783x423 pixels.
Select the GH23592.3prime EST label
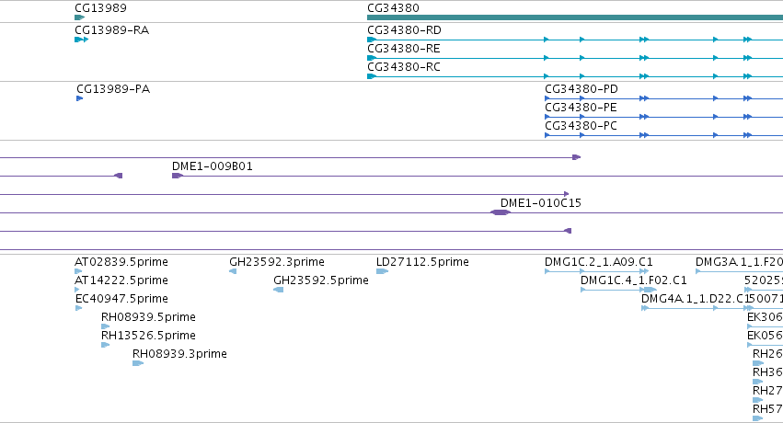[x=277, y=262]
